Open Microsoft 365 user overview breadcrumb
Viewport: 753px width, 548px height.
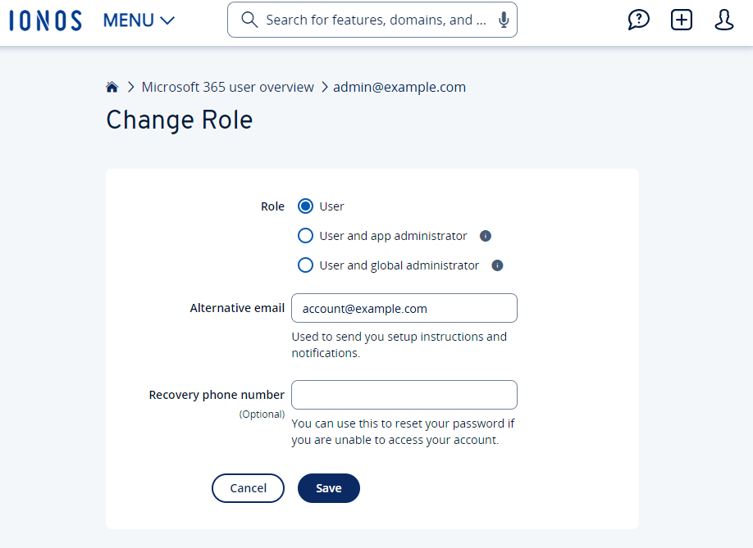click(x=227, y=88)
